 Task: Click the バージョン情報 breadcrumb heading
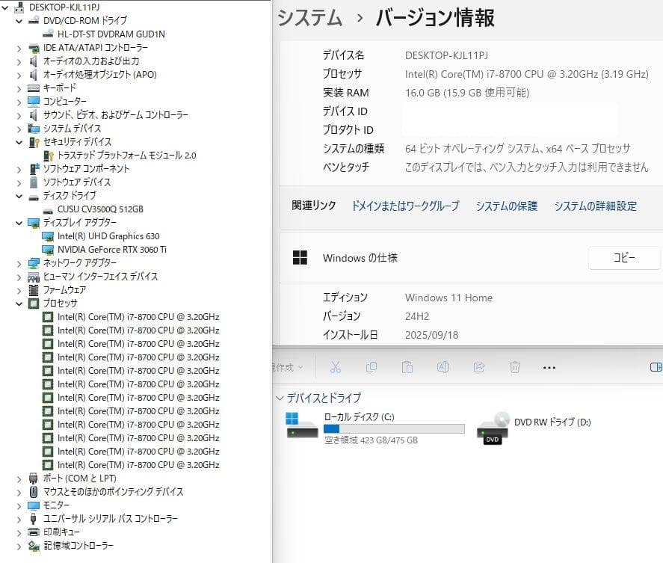click(x=439, y=18)
